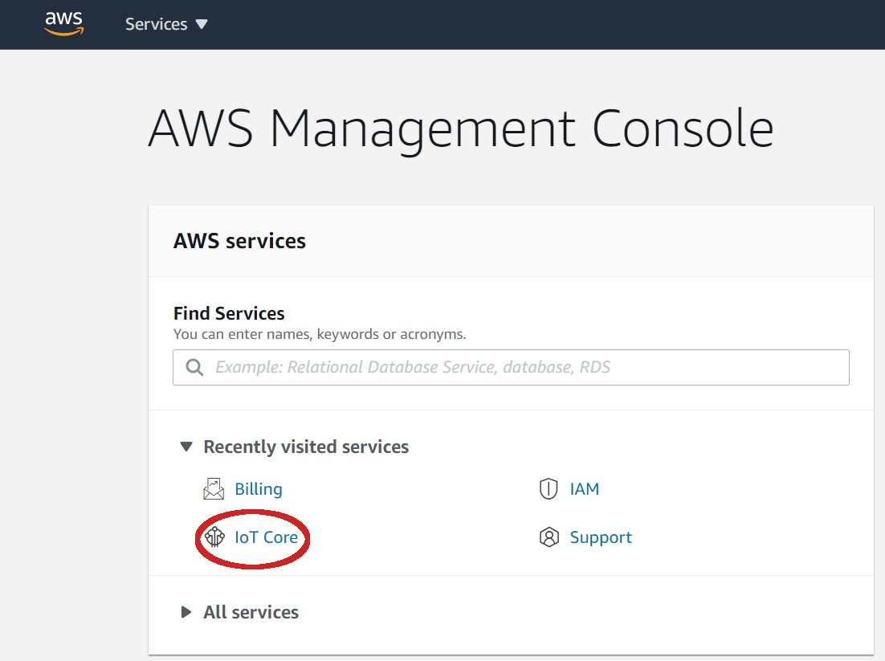
Task: Click the arrow next to Services
Action: [x=202, y=24]
